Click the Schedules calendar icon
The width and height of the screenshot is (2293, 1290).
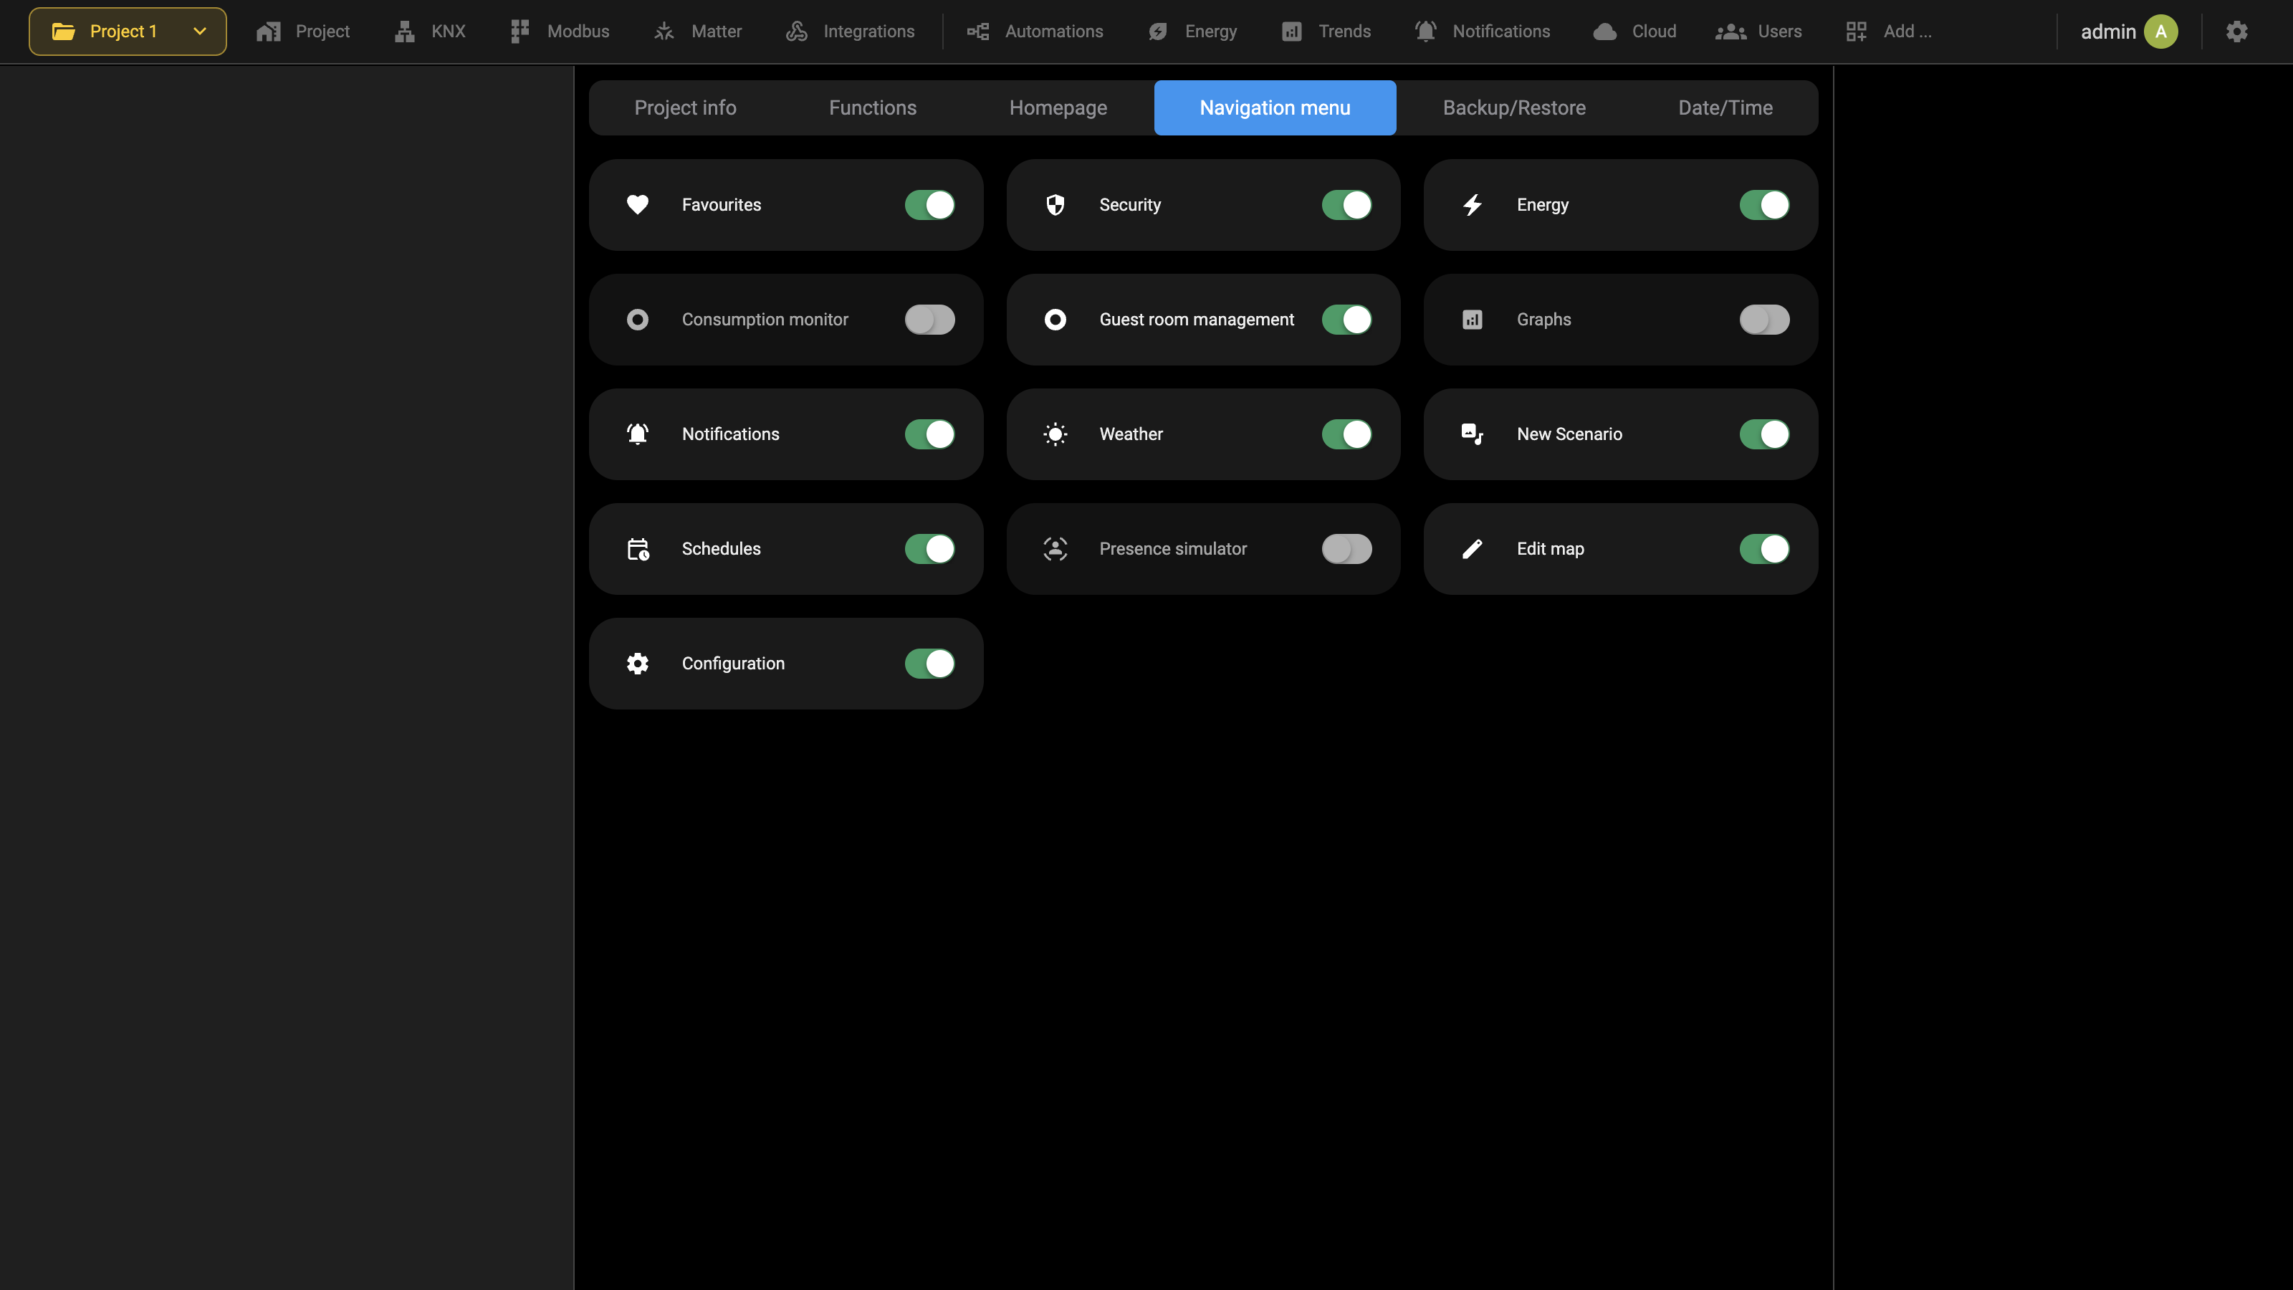[637, 549]
